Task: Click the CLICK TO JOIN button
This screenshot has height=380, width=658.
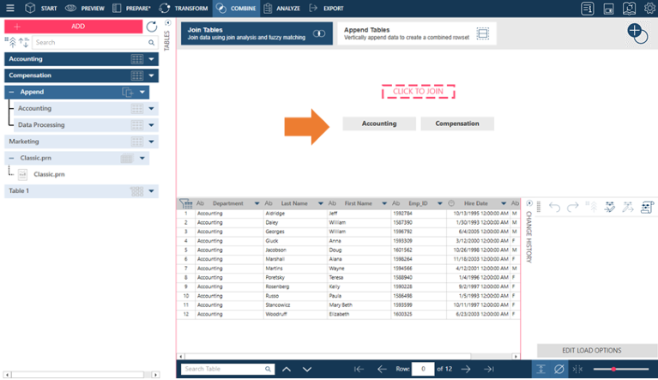Action: coord(418,92)
